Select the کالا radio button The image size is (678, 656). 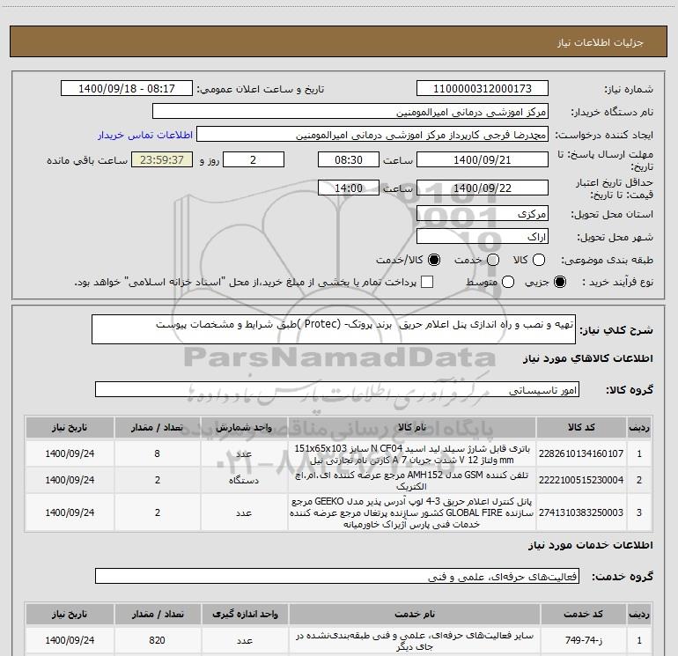pyautogui.click(x=539, y=260)
